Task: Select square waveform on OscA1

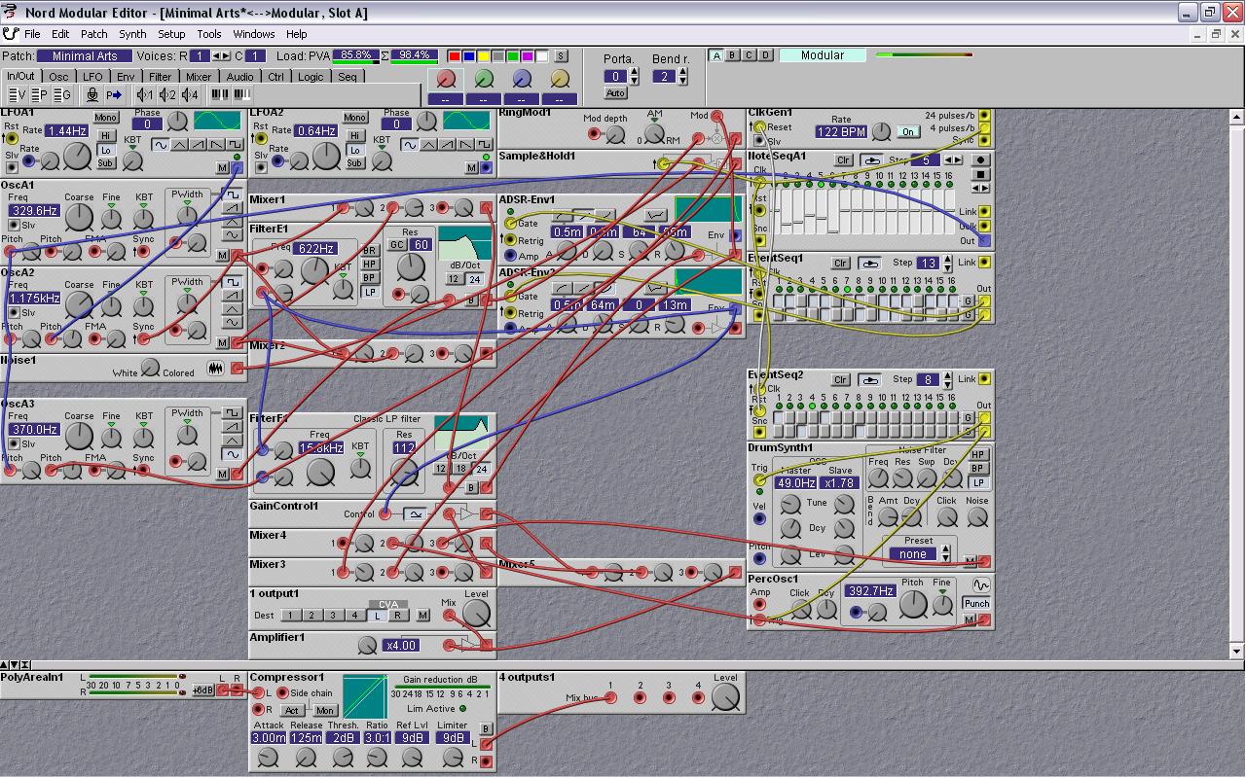Action: (233, 194)
